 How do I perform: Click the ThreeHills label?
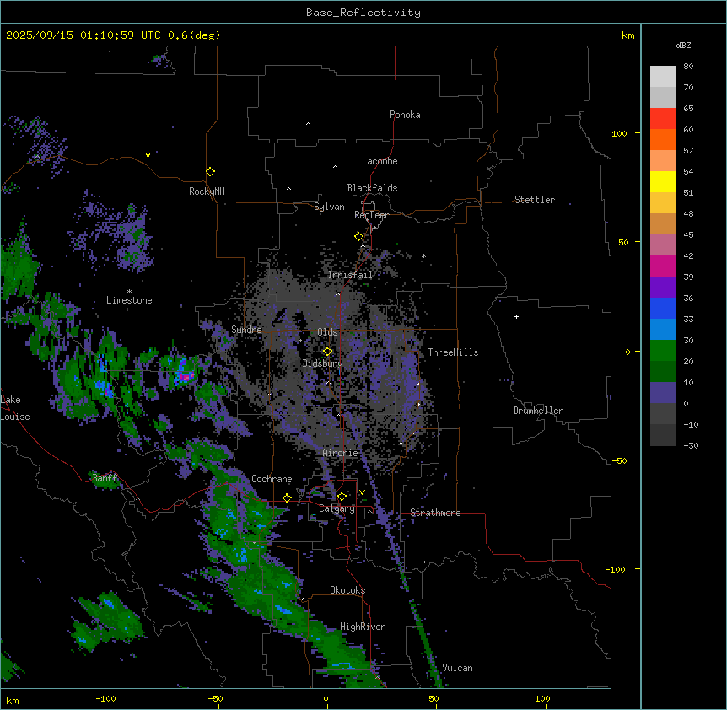tap(453, 352)
